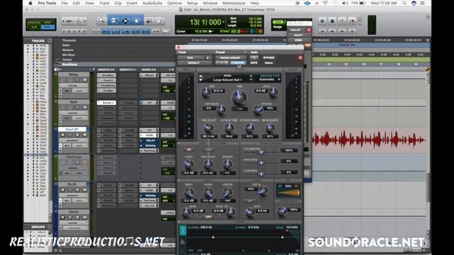Toggle early reflections ON button
Image resolution: width=454 pixels, height=255 pixels.
189,149
